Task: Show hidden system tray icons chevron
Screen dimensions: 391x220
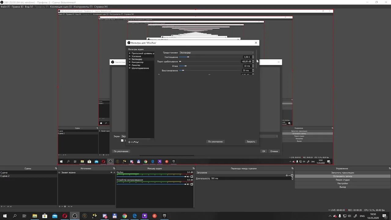Action: 330,216
